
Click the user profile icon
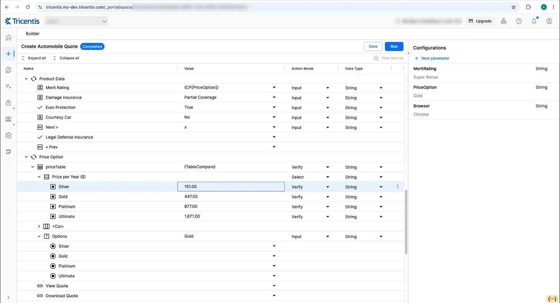[x=549, y=21]
